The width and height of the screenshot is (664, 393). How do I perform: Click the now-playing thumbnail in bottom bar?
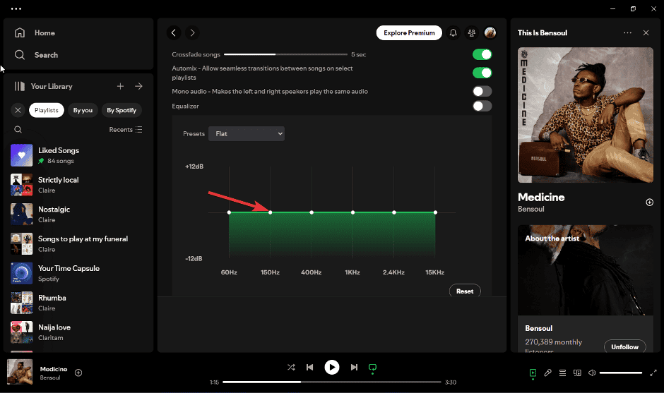point(20,372)
